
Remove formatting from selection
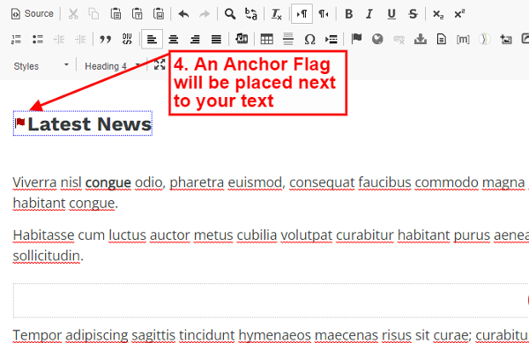click(x=276, y=14)
